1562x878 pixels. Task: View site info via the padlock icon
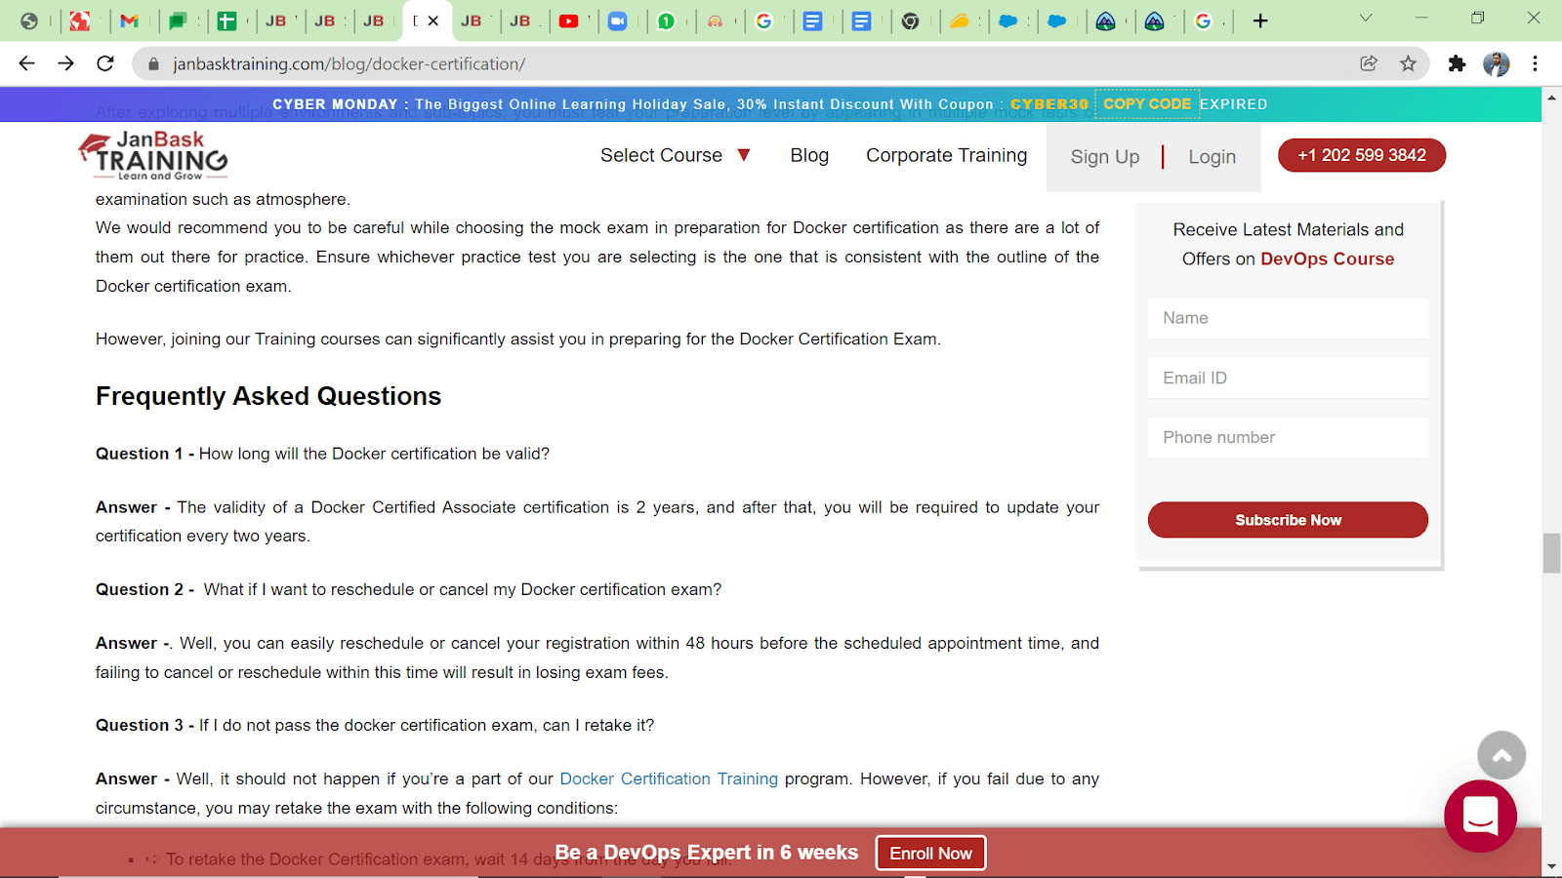coord(153,64)
